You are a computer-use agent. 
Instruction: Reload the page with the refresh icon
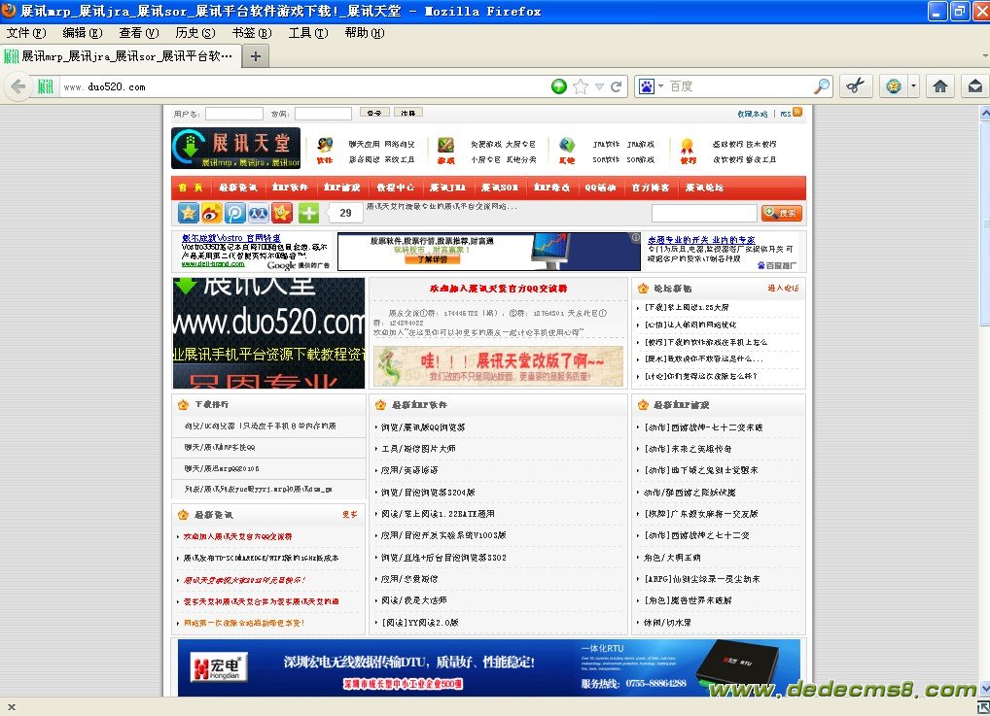617,86
